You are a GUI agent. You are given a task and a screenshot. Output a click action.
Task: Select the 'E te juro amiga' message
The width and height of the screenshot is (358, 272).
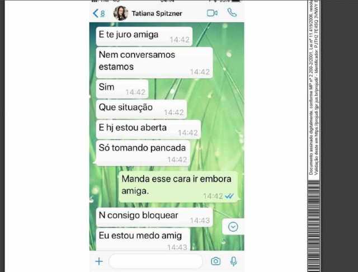click(x=144, y=36)
